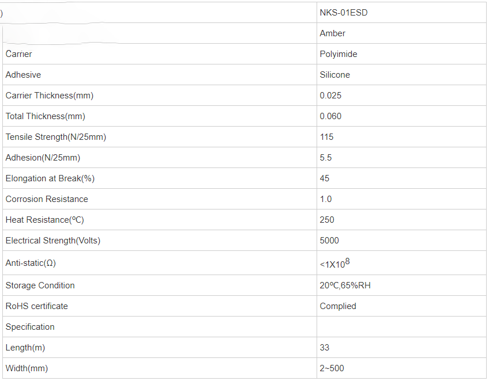
Task: Select the Polyimide value cell
Action: [x=401, y=54]
